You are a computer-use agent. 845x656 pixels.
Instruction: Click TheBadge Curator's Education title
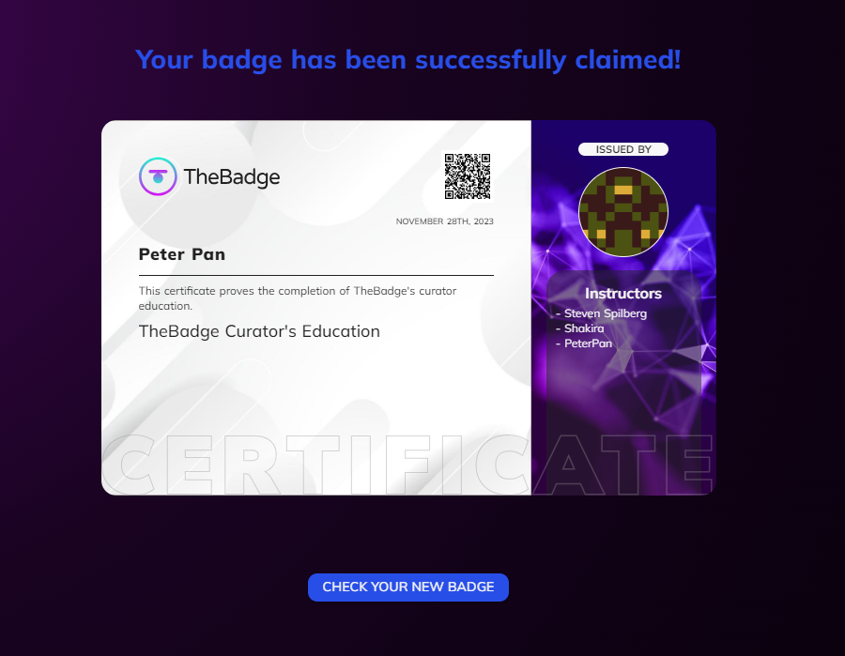pos(259,331)
